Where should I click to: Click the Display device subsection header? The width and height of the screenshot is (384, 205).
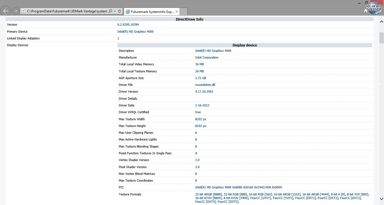(245, 45)
